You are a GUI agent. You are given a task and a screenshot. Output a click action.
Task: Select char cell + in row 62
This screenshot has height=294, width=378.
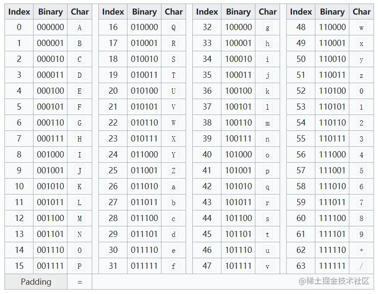pos(361,250)
